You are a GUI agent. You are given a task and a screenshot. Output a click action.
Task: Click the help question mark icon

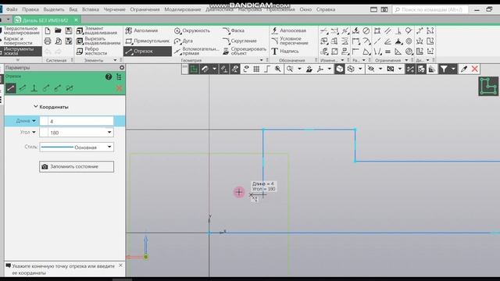coord(109,76)
